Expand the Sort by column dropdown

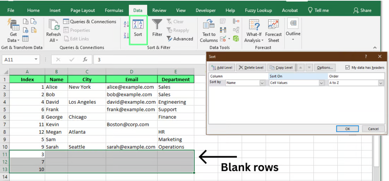tap(262, 83)
